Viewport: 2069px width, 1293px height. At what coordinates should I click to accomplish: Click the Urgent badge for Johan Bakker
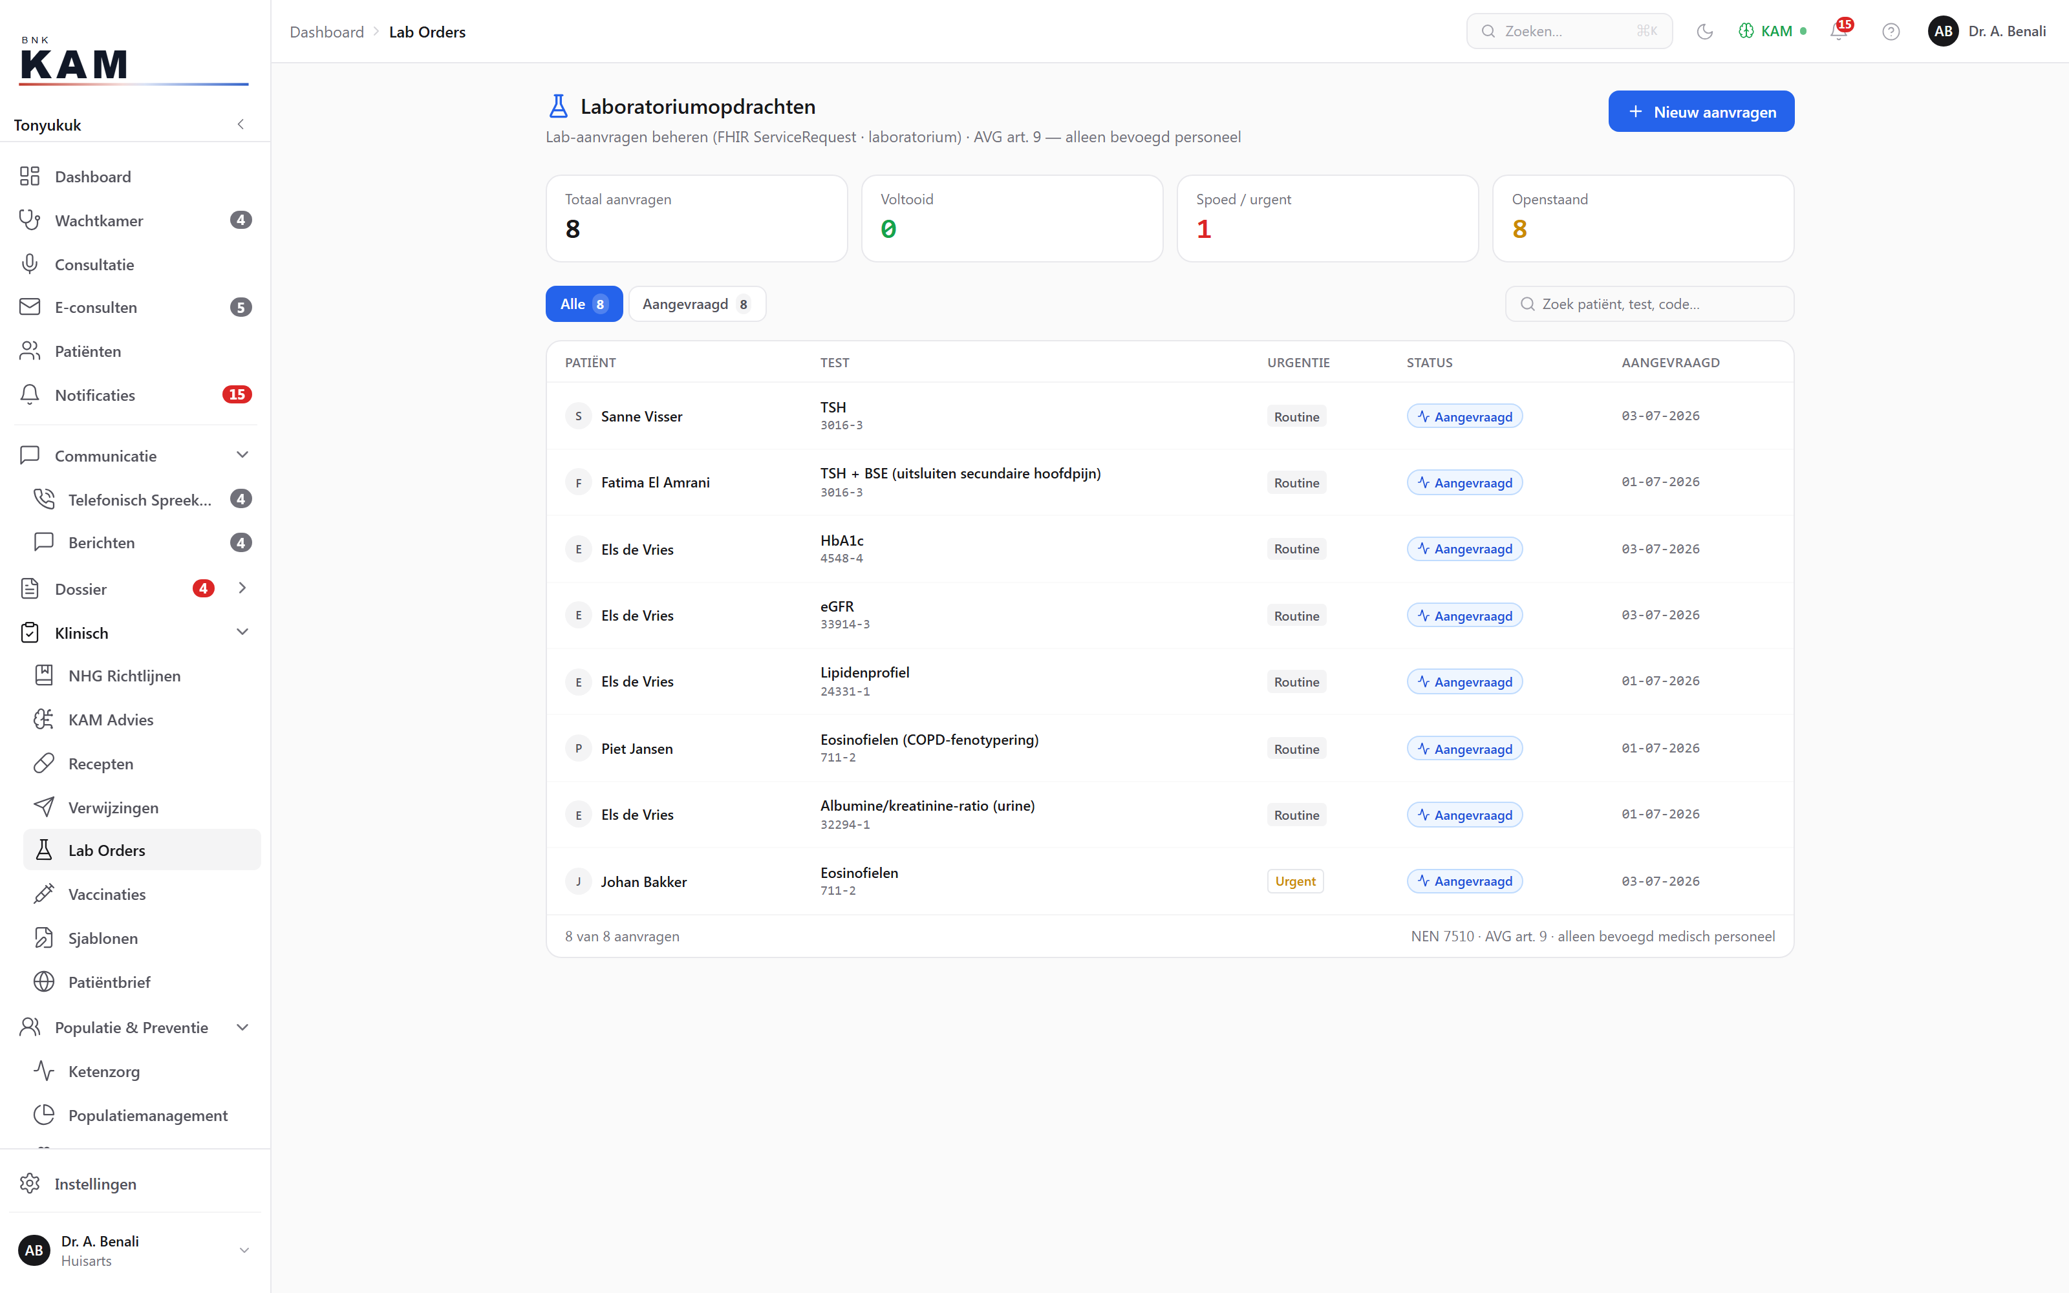(1294, 881)
